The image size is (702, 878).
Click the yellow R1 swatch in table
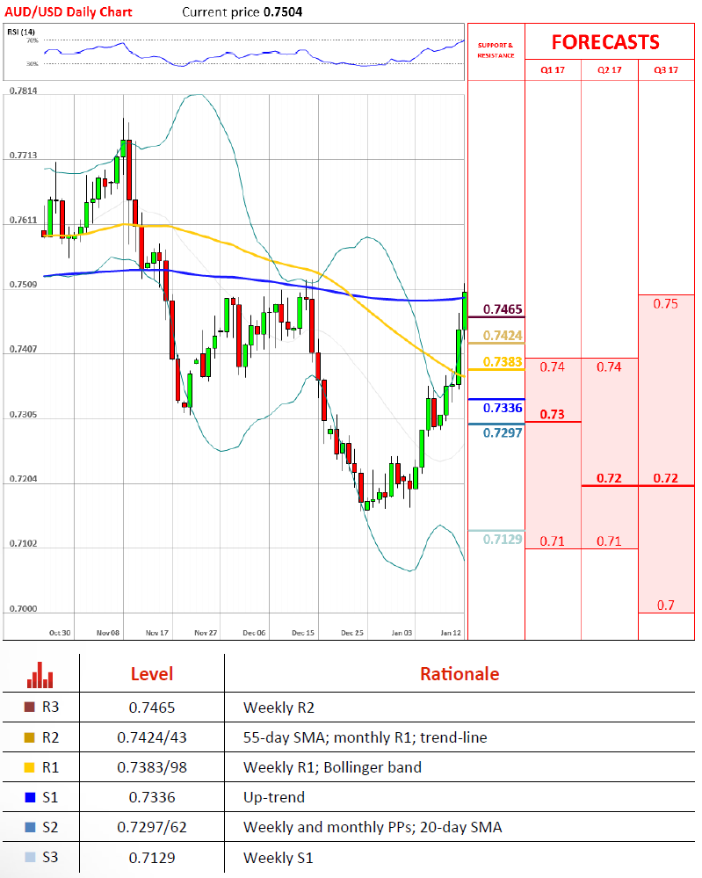coord(30,767)
